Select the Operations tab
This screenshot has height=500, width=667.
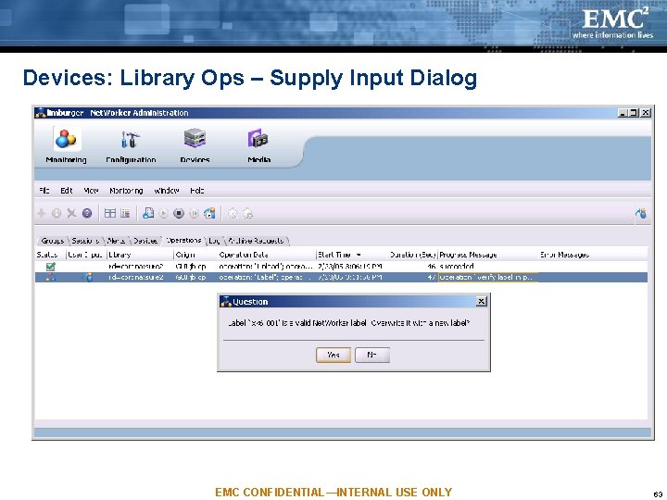183,241
